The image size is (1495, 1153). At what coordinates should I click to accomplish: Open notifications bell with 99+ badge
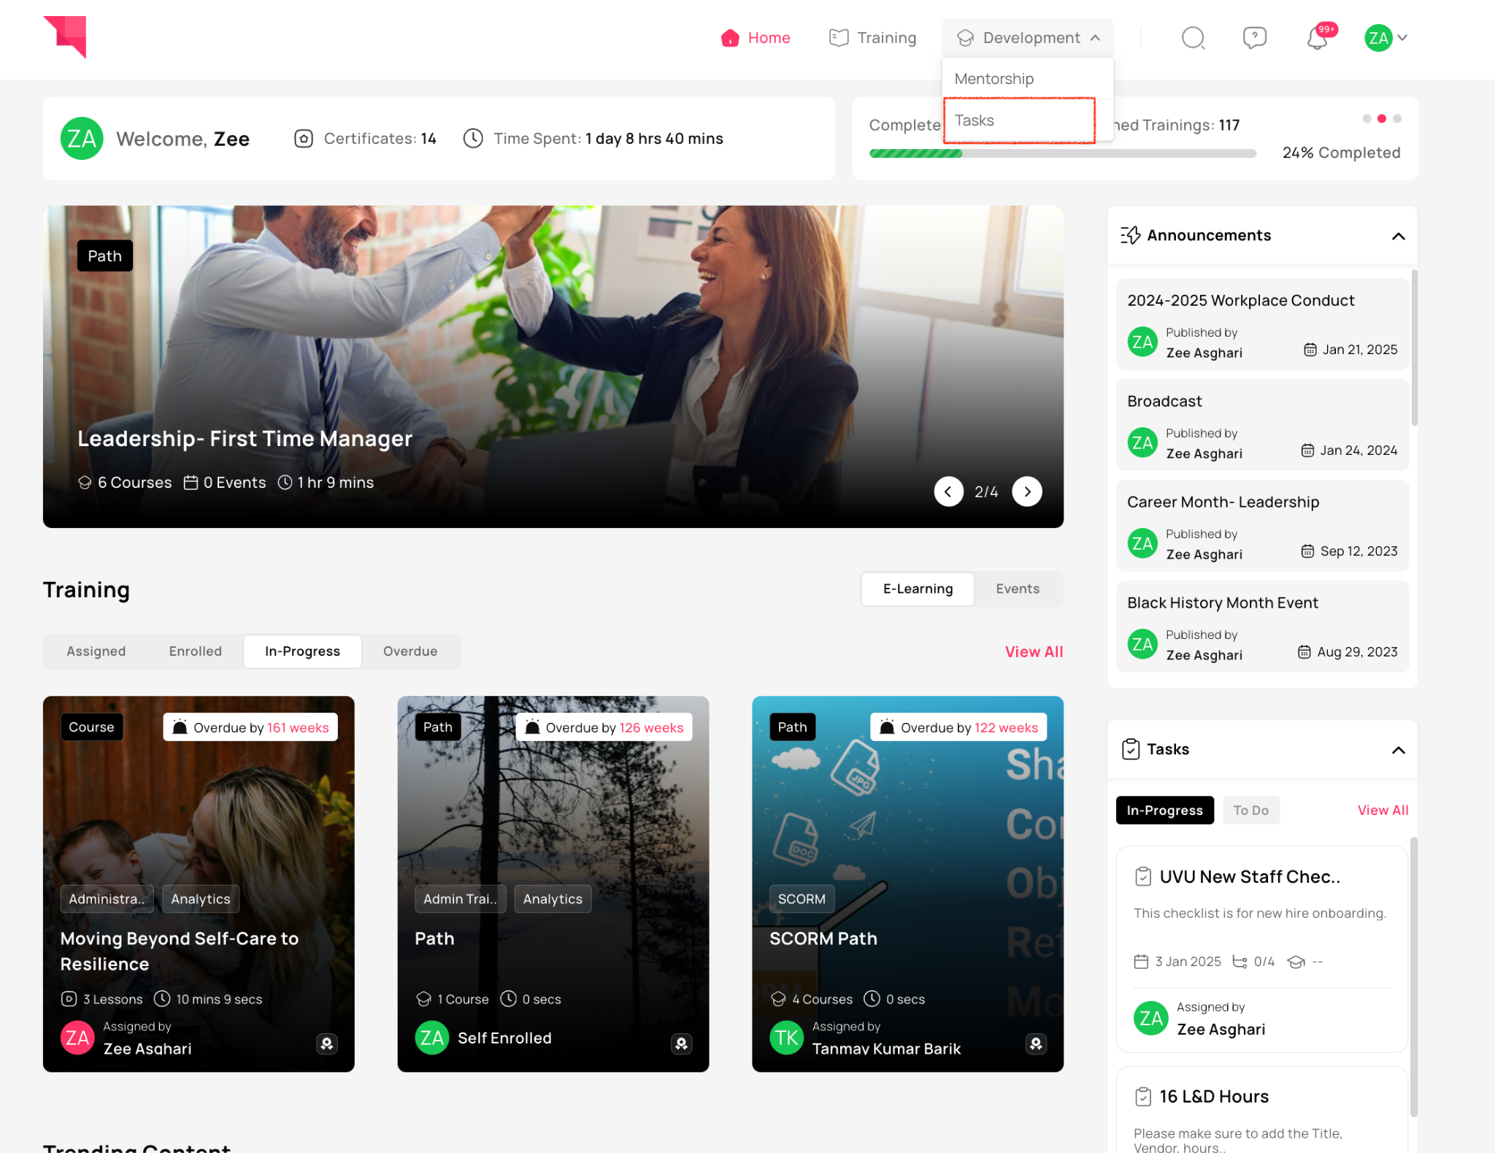tap(1318, 38)
